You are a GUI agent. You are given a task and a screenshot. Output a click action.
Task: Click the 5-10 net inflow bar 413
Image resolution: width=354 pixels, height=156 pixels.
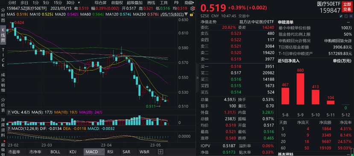[316, 97]
